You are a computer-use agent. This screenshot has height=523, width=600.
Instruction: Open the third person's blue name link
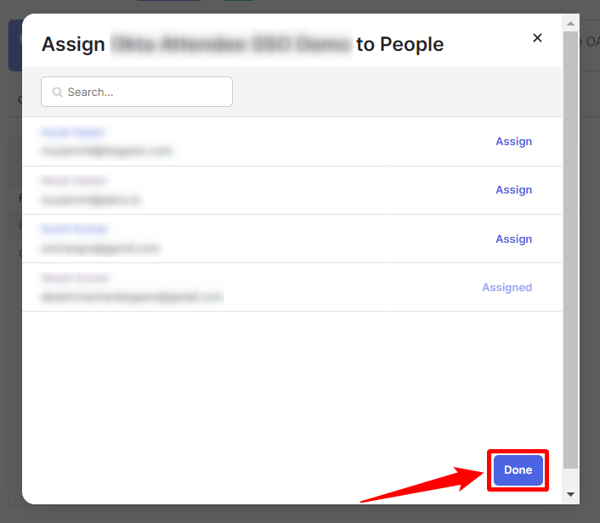(x=75, y=229)
